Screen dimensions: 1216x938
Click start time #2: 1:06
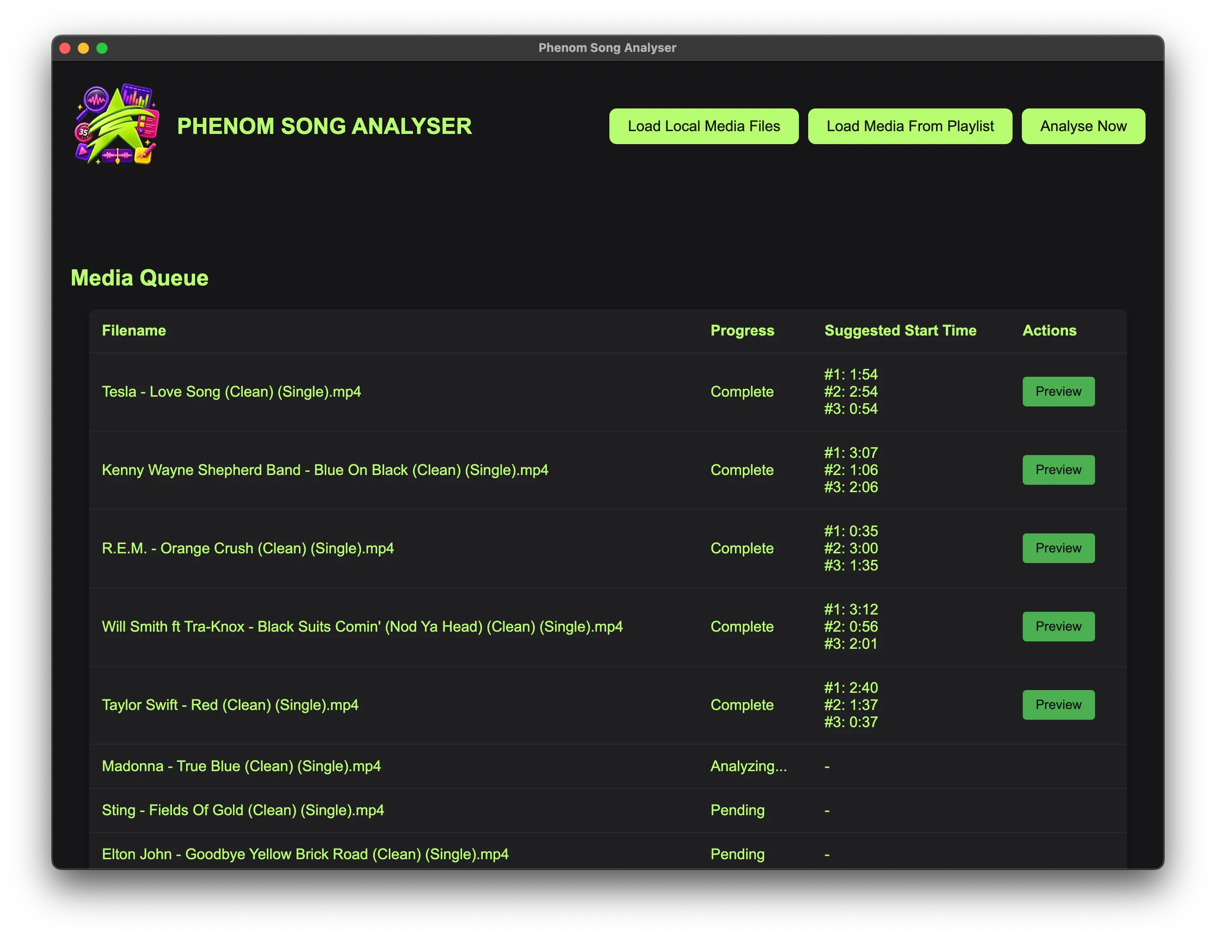851,470
